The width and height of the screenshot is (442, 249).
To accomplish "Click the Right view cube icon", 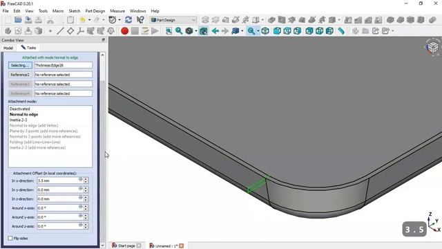I will (297, 30).
